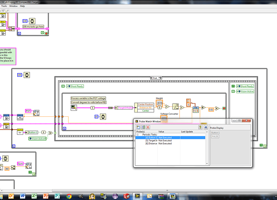Open the Help menu
The width and height of the screenshot is (277, 200).
(x=22, y=6)
